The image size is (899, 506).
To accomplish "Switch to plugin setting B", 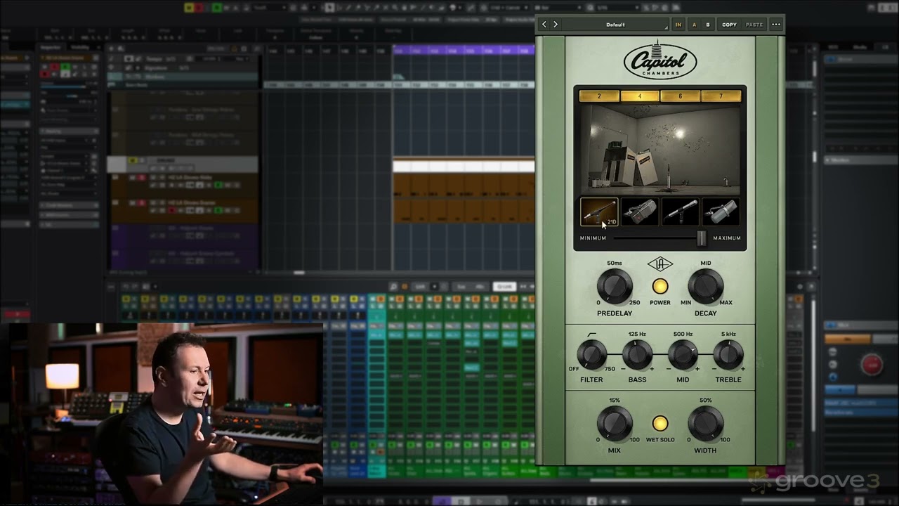I will tap(708, 25).
